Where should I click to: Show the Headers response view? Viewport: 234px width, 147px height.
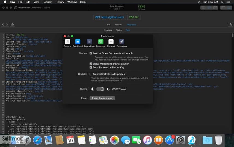(x=108, y=30)
